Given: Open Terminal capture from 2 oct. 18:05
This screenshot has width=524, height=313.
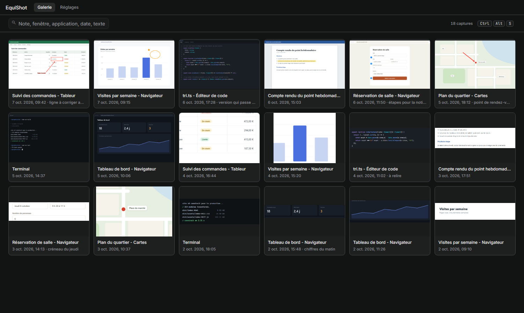Looking at the screenshot, I should tap(219, 220).
